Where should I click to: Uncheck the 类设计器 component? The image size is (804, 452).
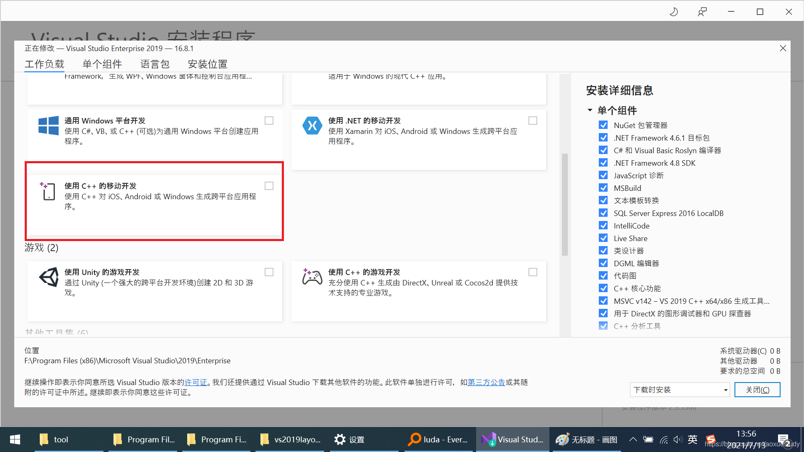pos(603,251)
